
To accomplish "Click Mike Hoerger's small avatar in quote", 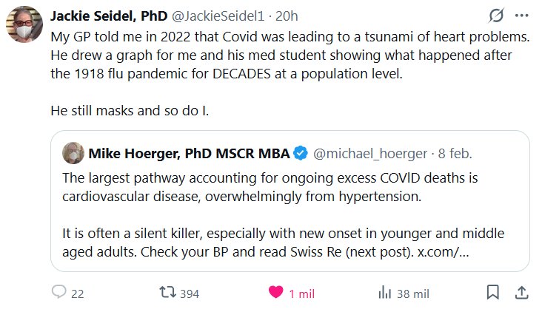I will coord(73,153).
